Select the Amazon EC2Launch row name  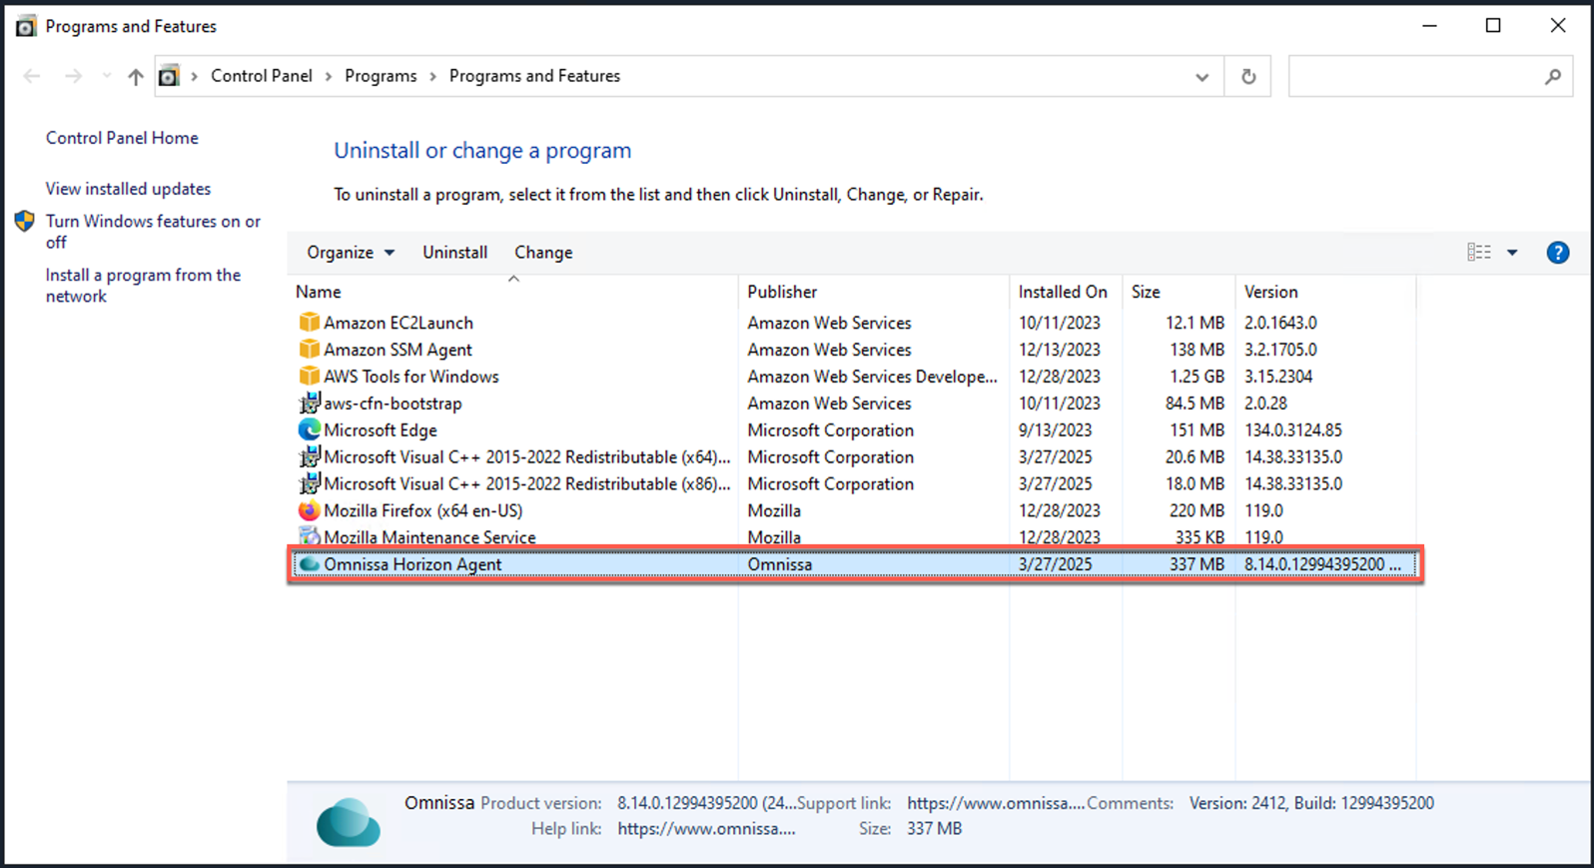398,323
